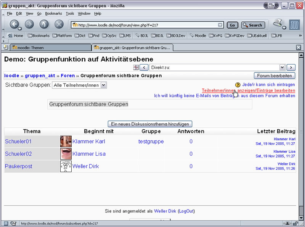
Task: Click the Stop loading button
Action: (x=59, y=25)
